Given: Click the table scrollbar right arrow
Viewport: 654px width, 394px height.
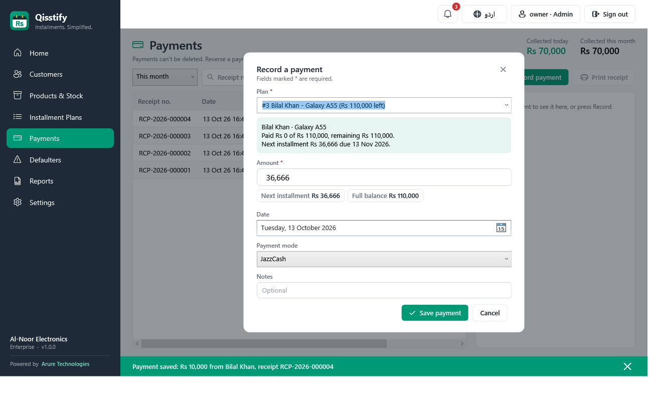Looking at the screenshot, I should [x=462, y=344].
